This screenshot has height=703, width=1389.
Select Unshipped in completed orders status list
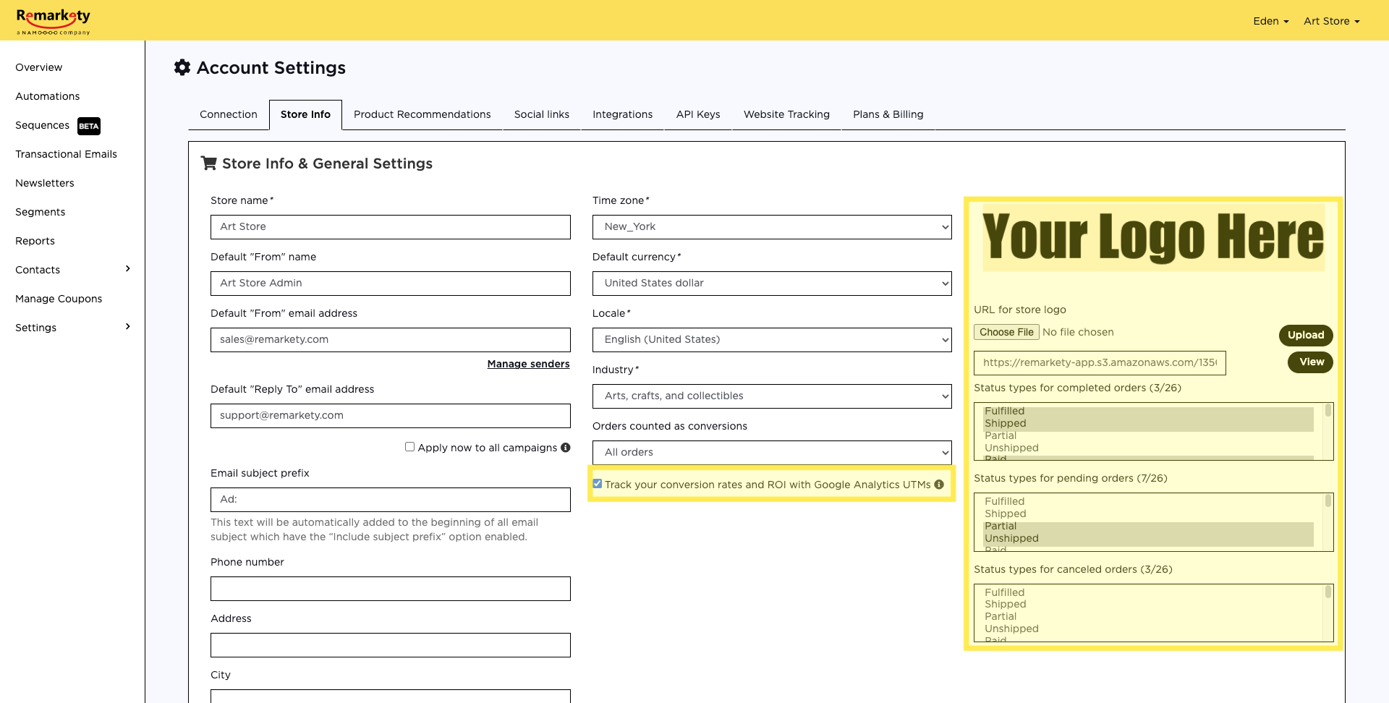point(1149,448)
